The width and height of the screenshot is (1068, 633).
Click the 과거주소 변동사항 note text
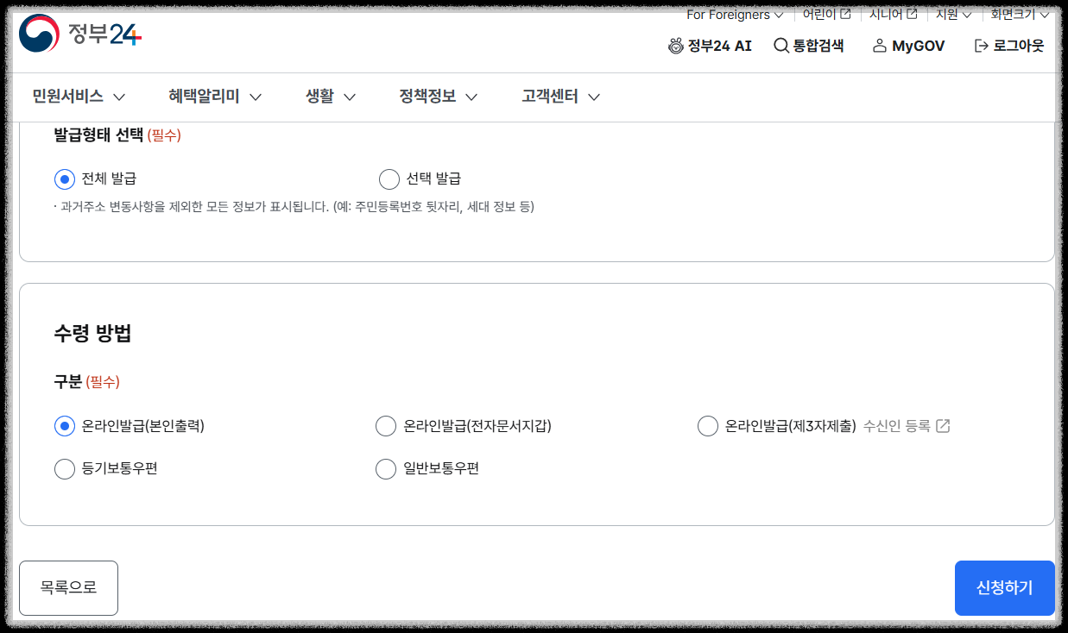(294, 207)
